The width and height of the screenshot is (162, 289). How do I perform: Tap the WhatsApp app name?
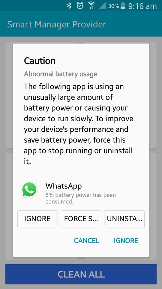click(64, 186)
